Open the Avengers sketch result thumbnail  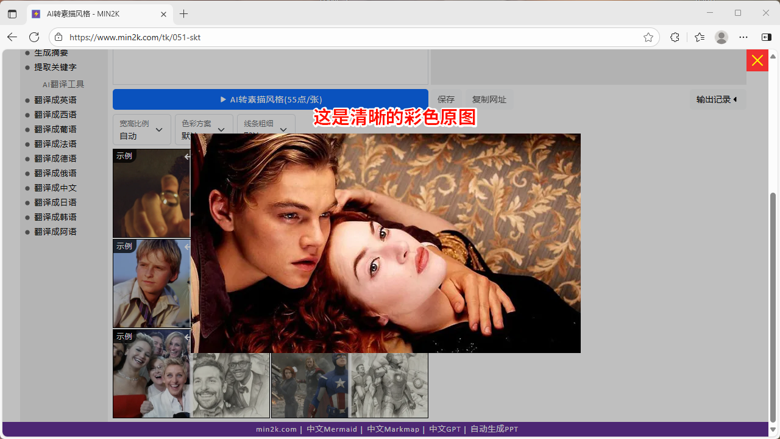[x=389, y=385]
